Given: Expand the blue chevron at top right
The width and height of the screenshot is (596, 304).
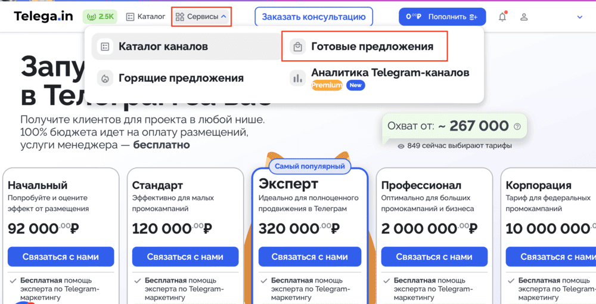Looking at the screenshot, I should click(580, 17).
